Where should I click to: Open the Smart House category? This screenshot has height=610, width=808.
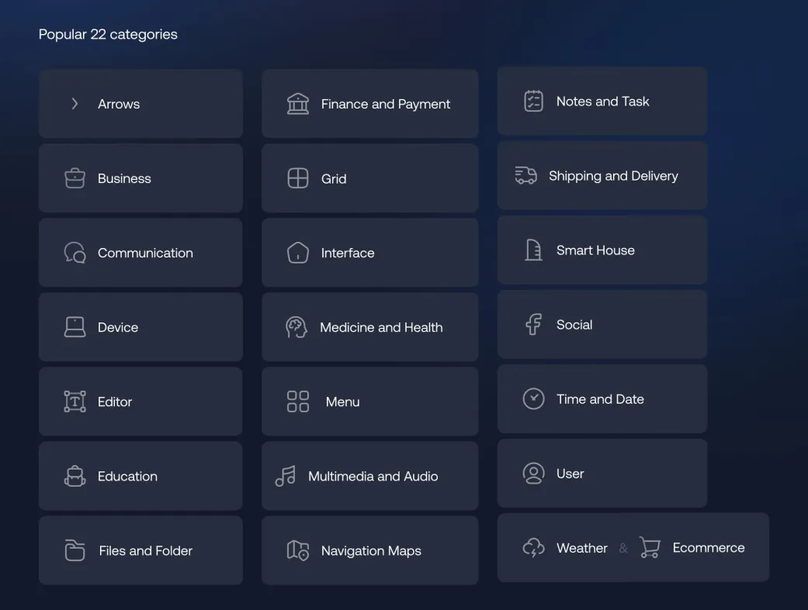pos(602,250)
